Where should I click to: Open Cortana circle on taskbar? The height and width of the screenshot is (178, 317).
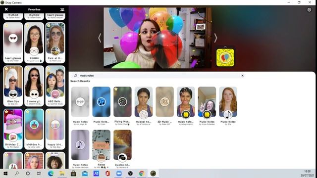(28, 174)
